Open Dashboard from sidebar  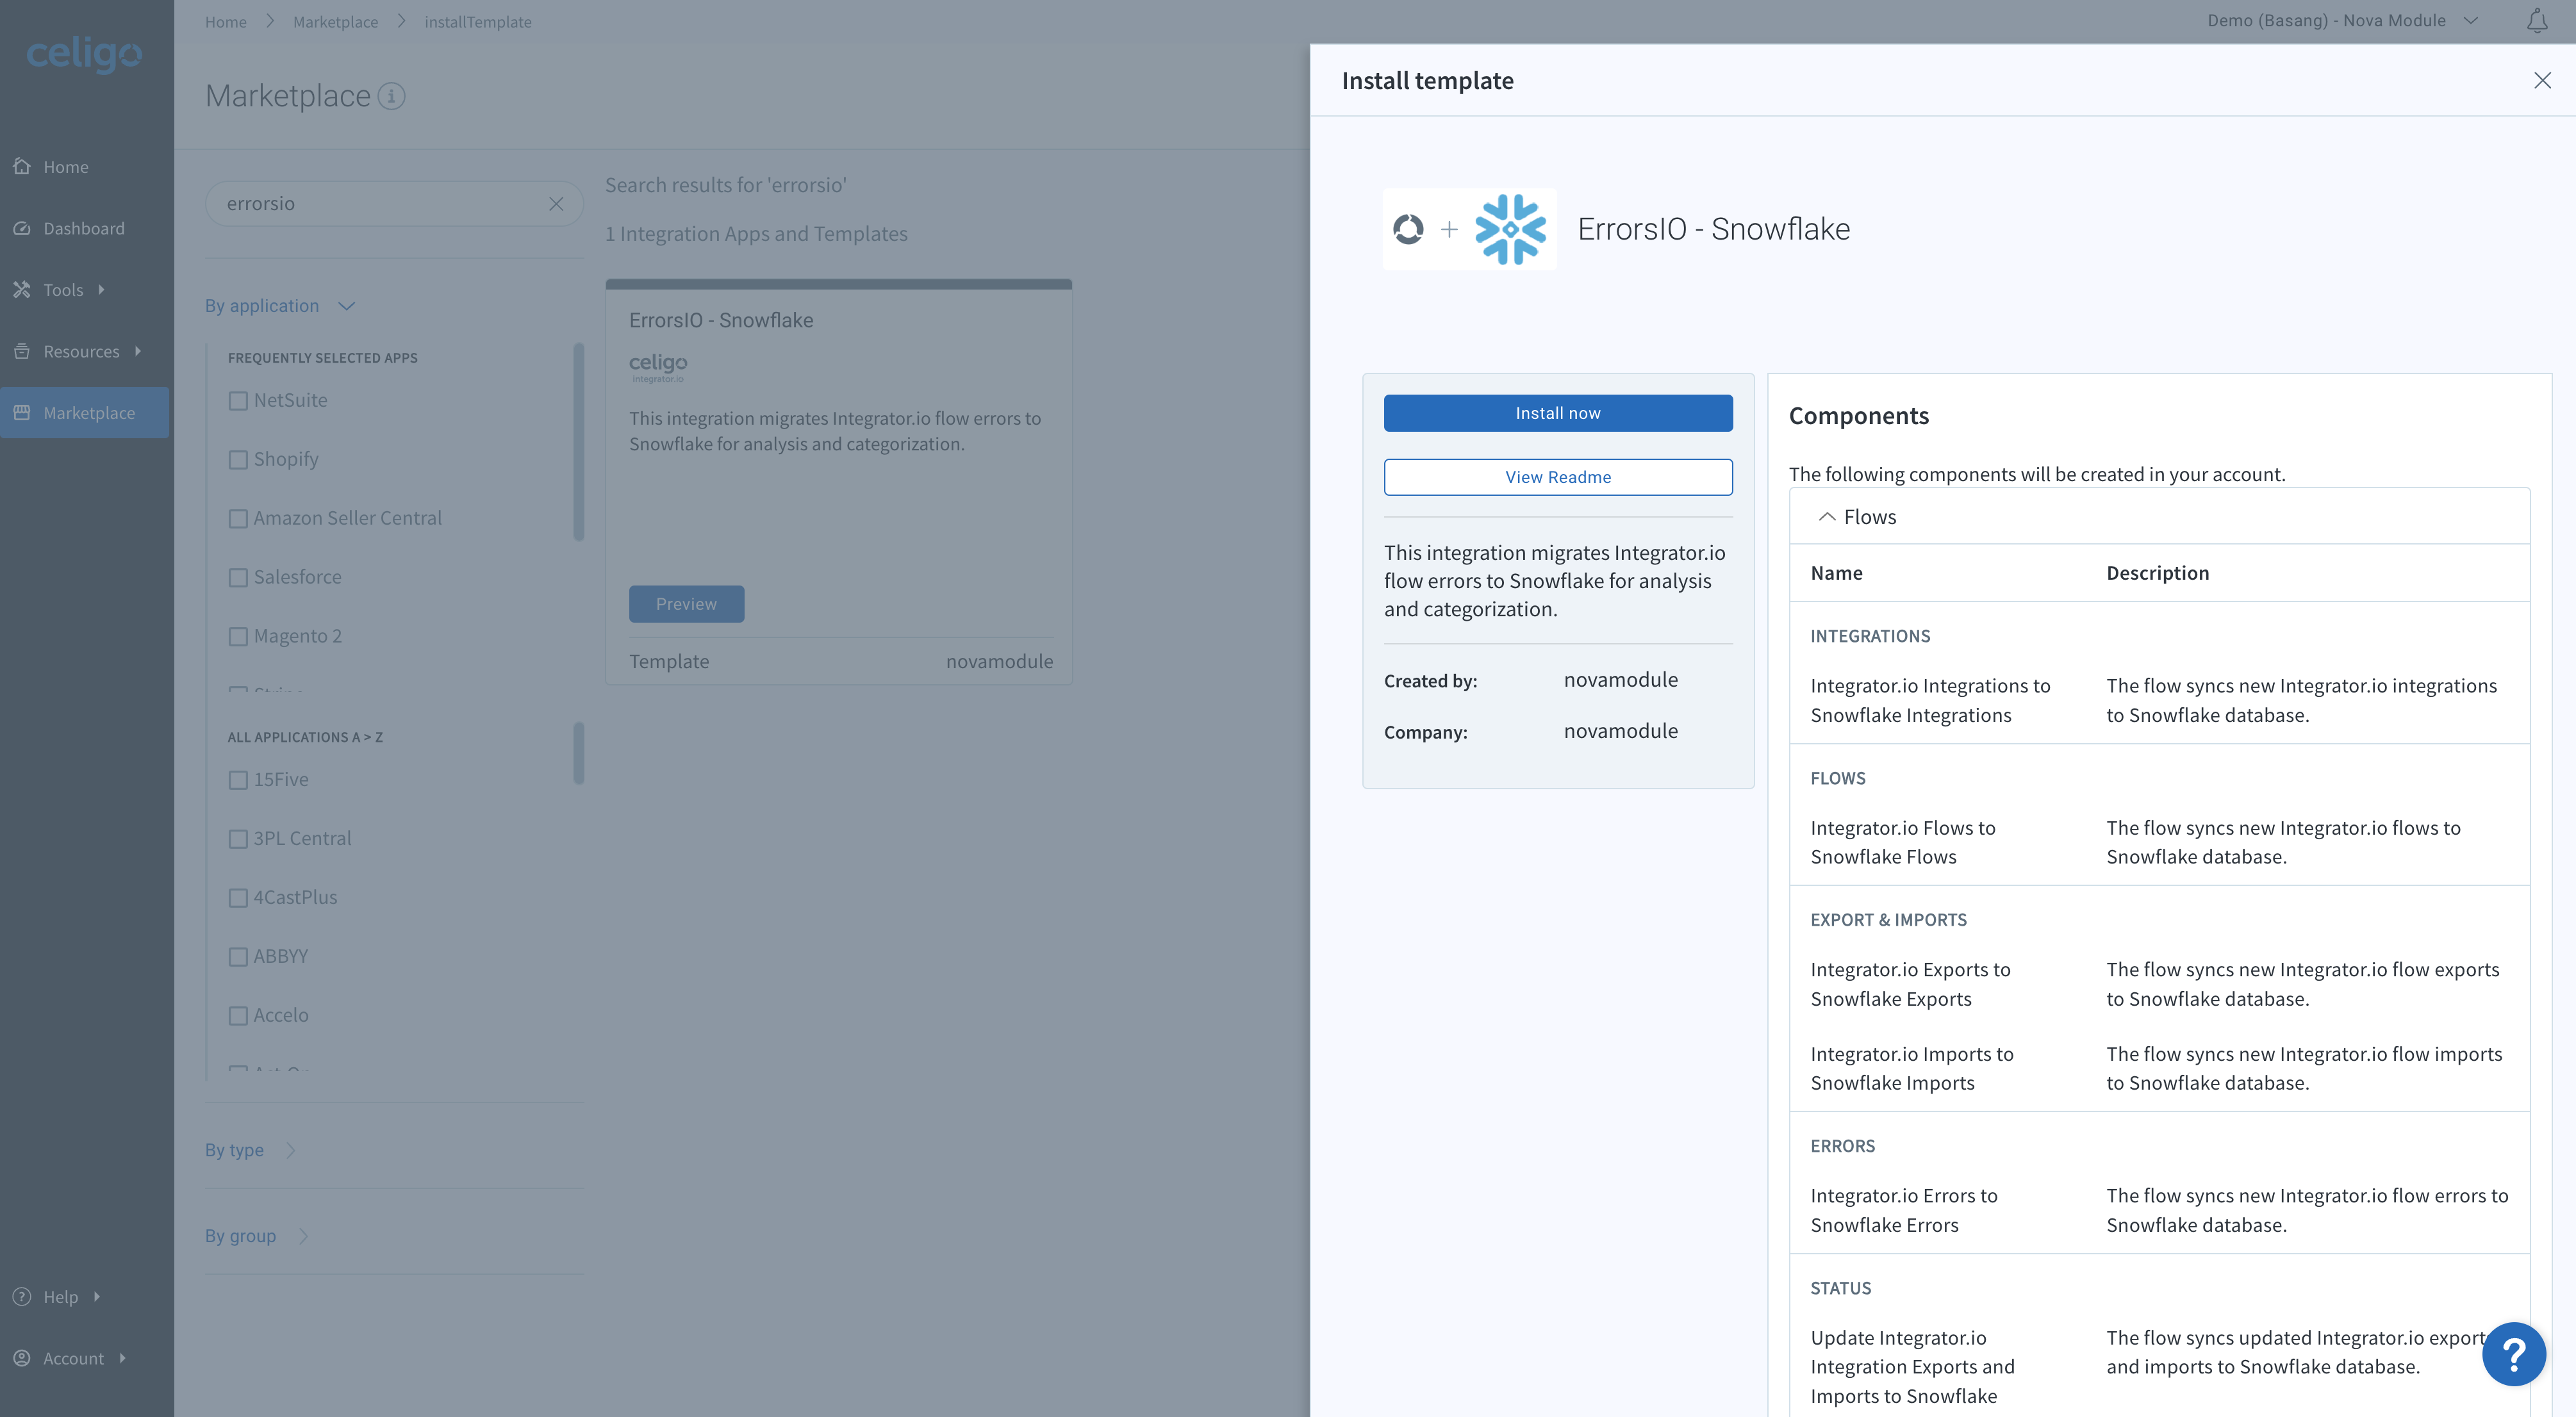tap(84, 228)
